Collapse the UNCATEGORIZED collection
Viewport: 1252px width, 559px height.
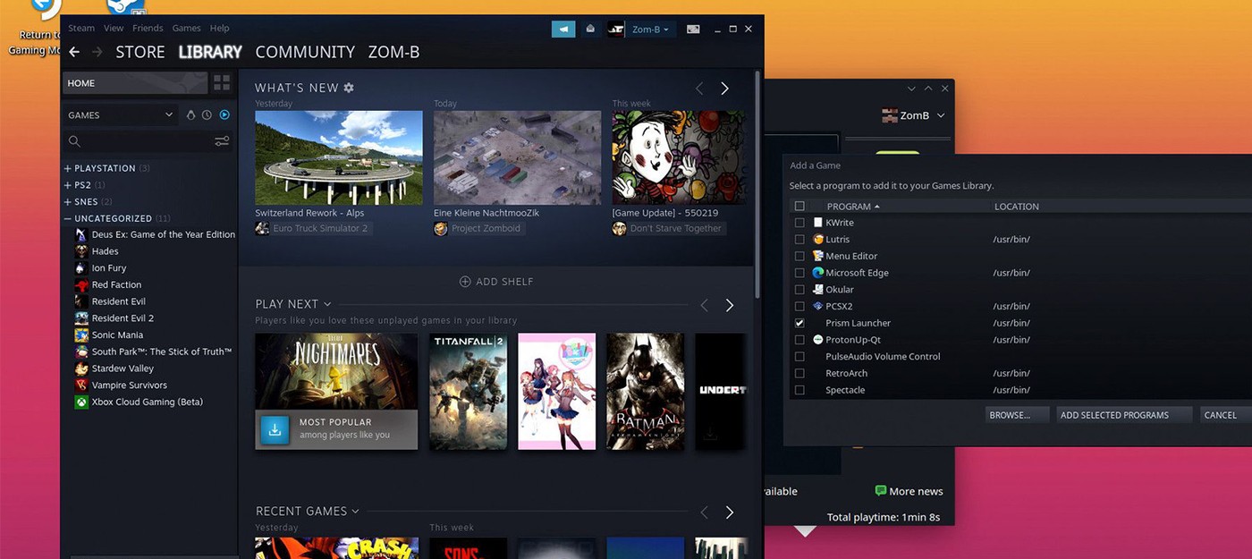coord(68,218)
